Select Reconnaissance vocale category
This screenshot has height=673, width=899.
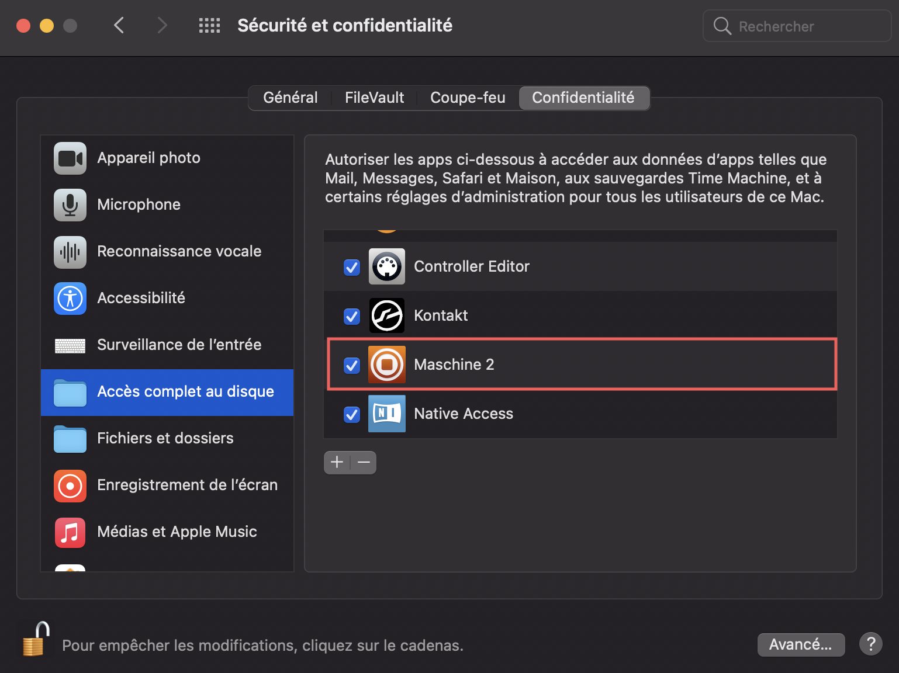[x=167, y=252]
